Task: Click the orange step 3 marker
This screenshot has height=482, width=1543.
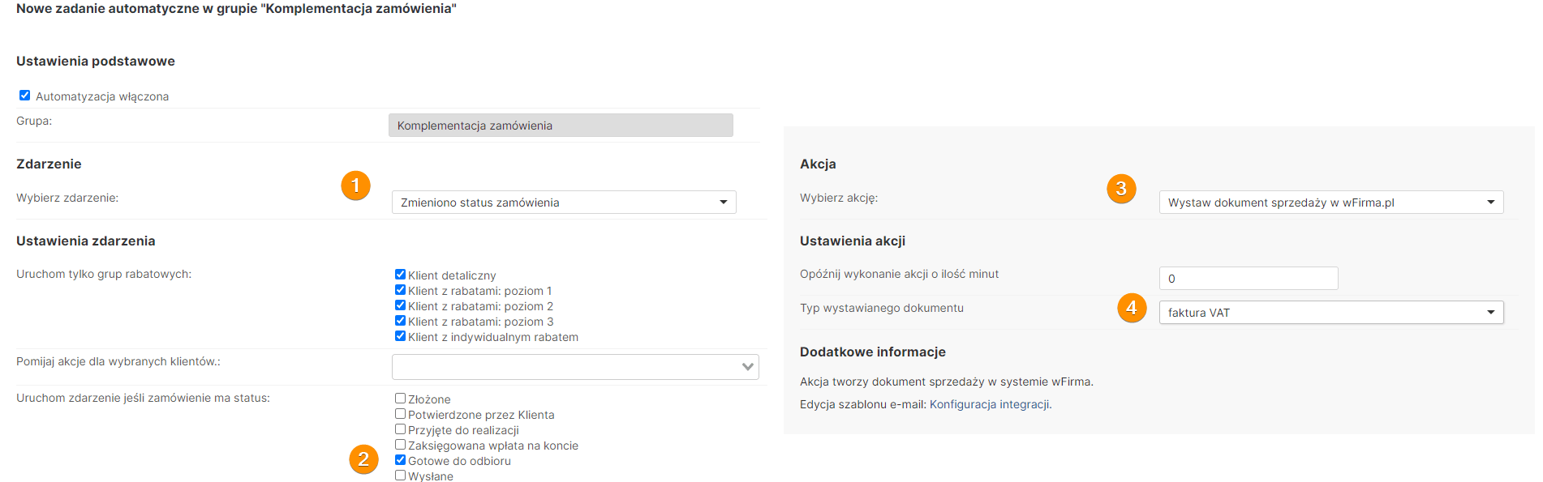Action: tap(1121, 189)
